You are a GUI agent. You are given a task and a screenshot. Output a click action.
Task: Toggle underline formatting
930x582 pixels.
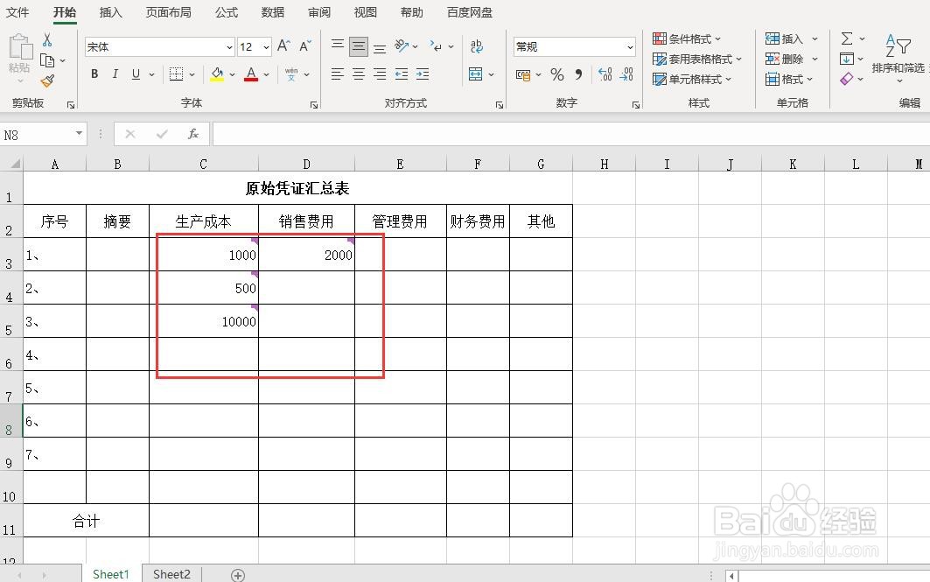136,74
